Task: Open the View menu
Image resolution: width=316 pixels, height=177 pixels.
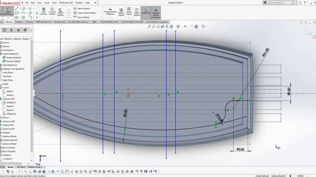Action: 39,3
